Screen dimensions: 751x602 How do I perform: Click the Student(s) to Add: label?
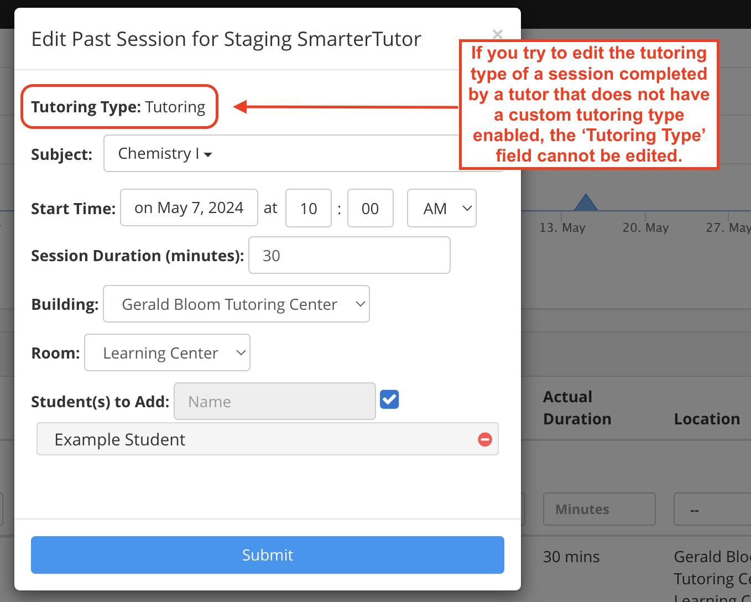[100, 402]
